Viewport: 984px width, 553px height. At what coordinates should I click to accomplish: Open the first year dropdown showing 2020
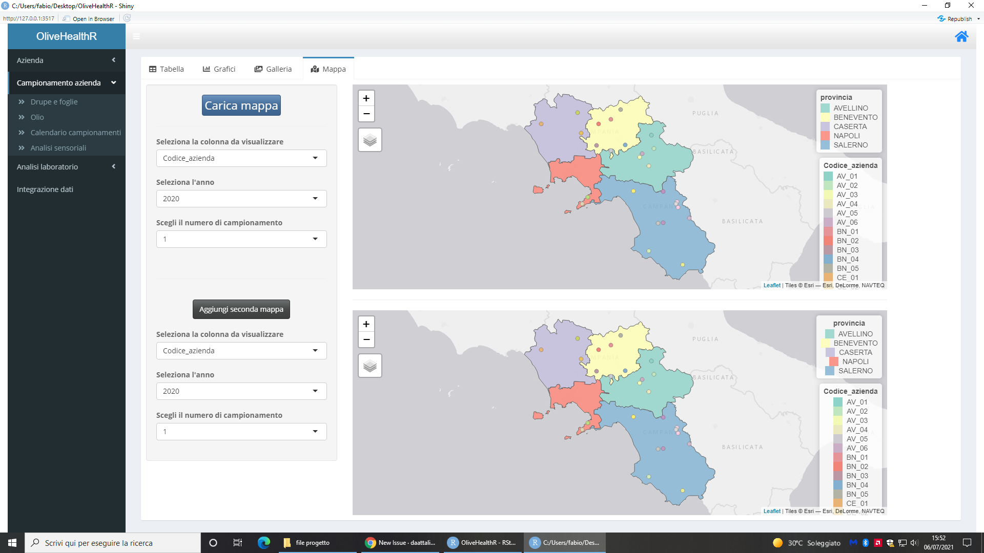tap(241, 199)
